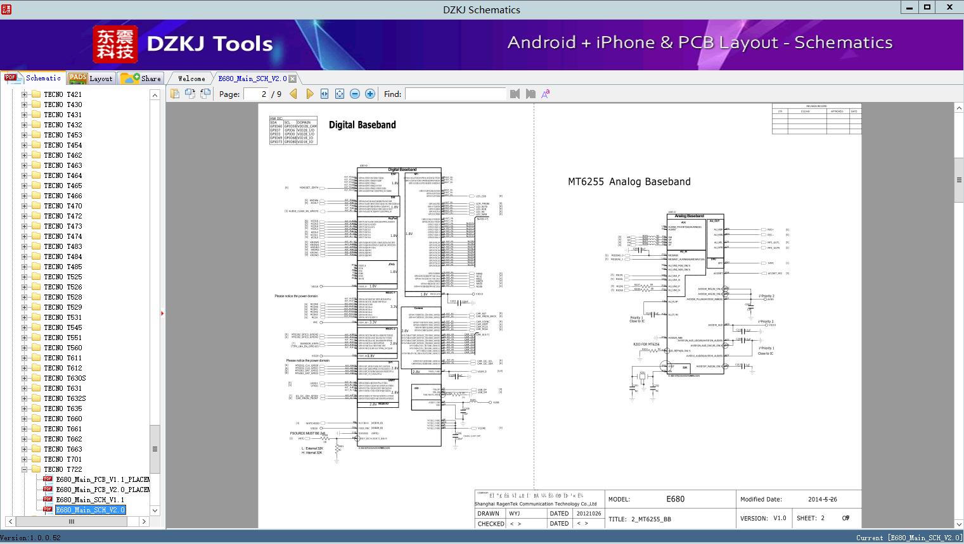The image size is (964, 544).
Task: Expand the TECNO T421 folder
Action: coord(25,94)
